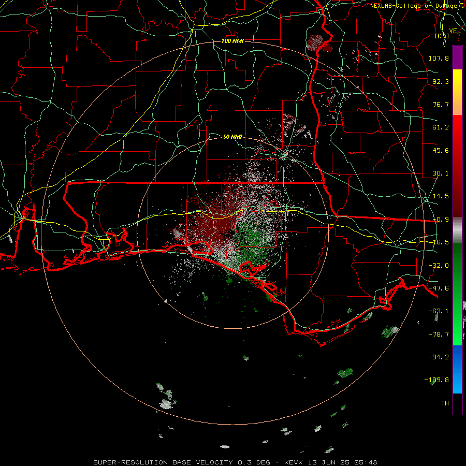Screen dimensions: 466x466
Task: Click the VEL legend title
Action: (x=455, y=31)
